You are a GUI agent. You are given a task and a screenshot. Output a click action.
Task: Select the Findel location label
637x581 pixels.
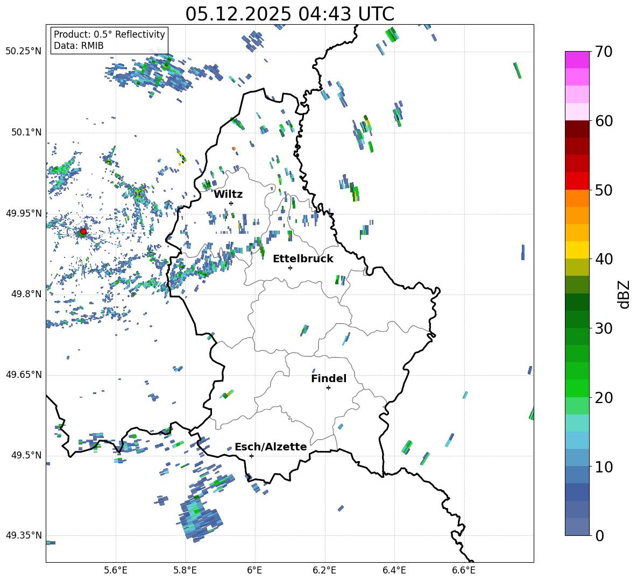pos(329,378)
